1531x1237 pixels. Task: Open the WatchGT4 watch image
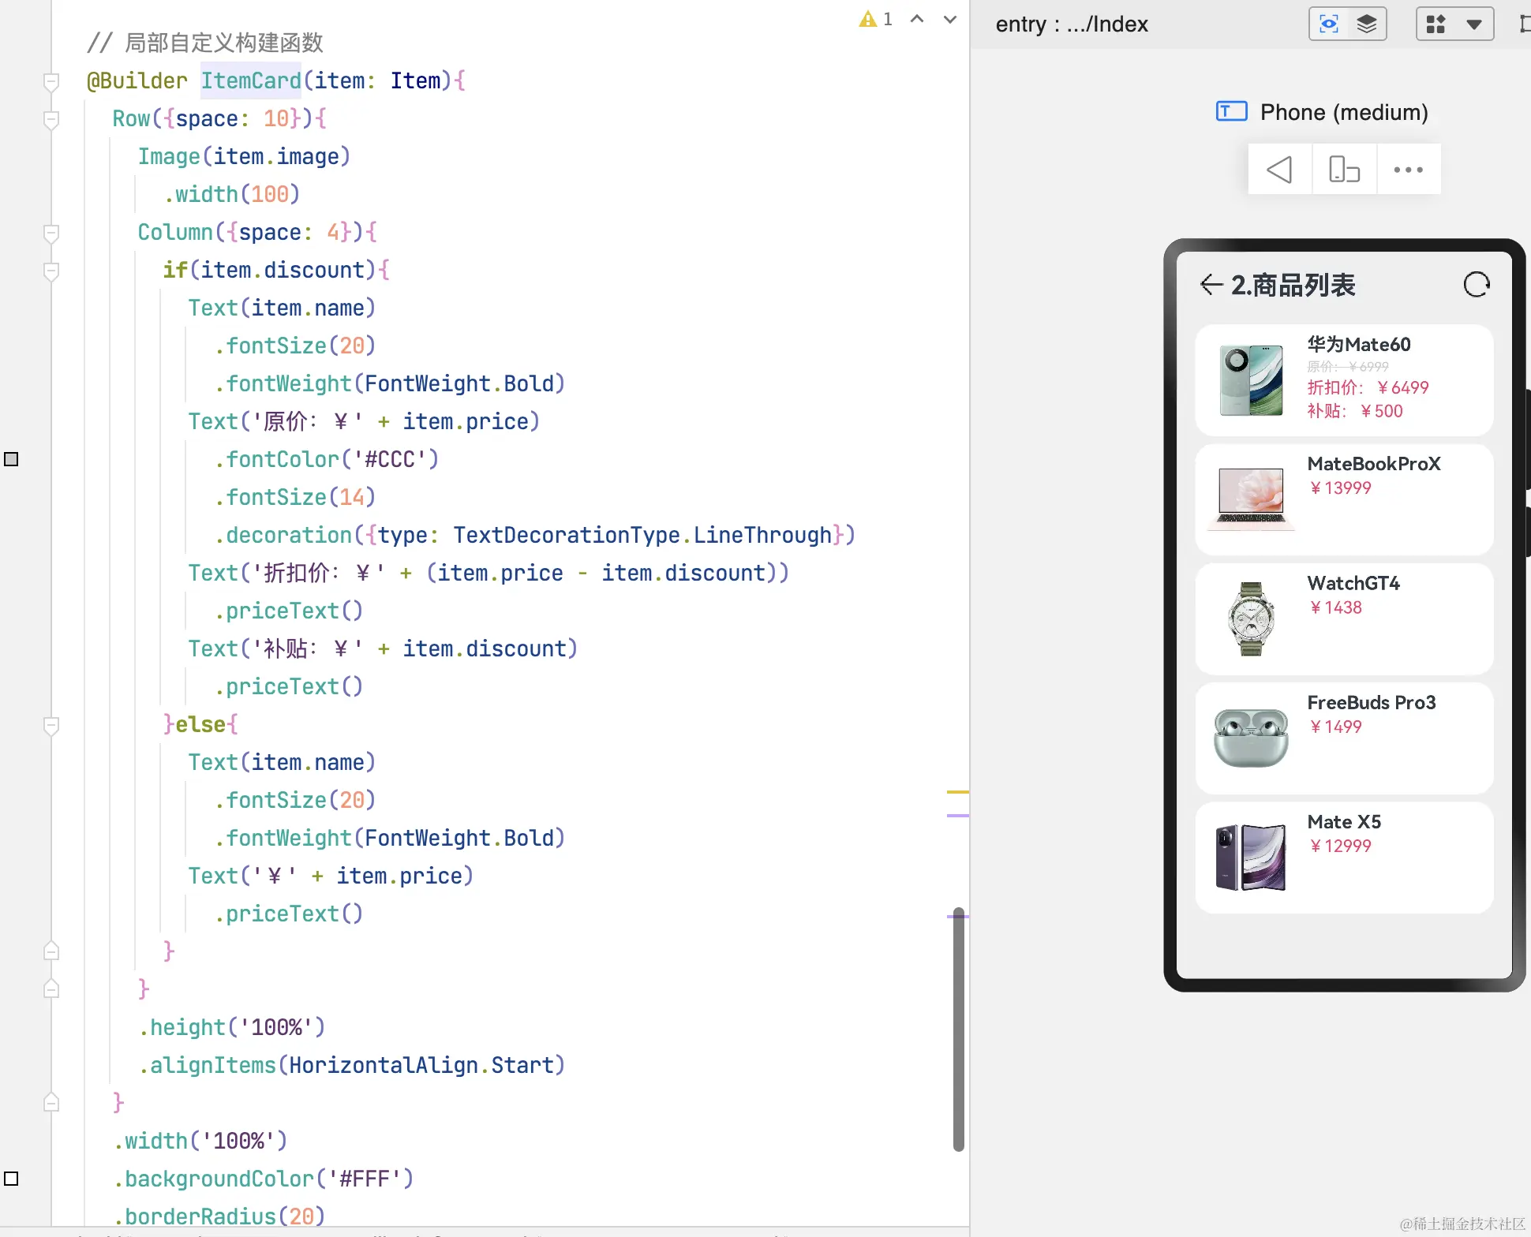pos(1251,618)
